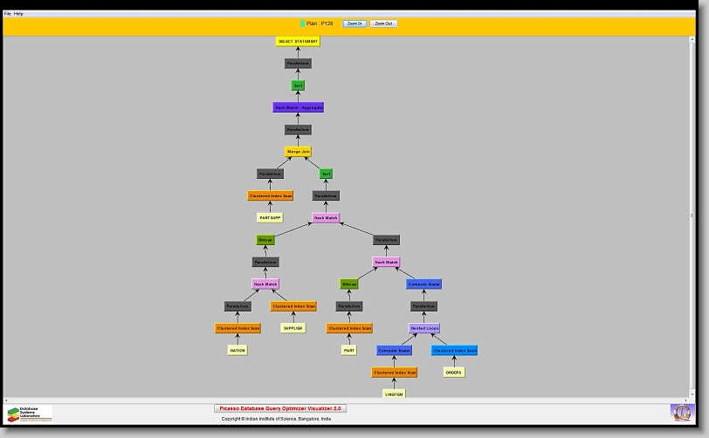Click the Database Systems Laboratory logo
709x438 pixels.
point(29,414)
